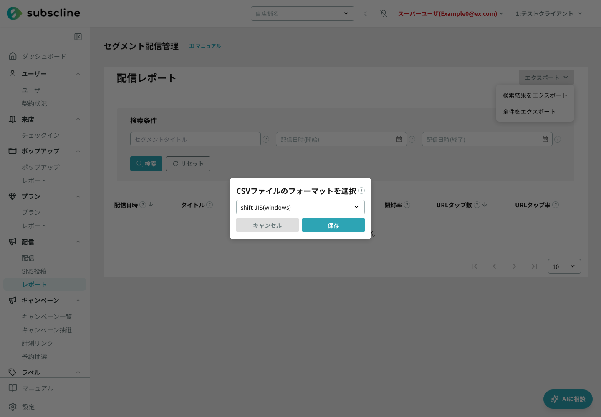The height and width of the screenshot is (417, 601).
Task: Select 全件をエクスポート menu entry
Action: (x=535, y=111)
